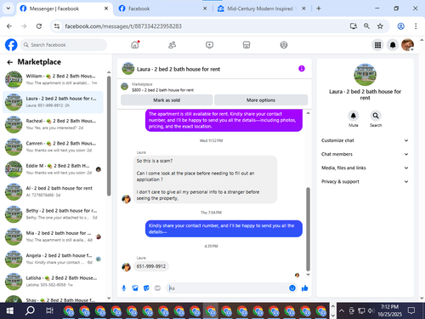This screenshot has height=319, width=425.
Task: Click the Facebook logo
Action: click(x=11, y=45)
